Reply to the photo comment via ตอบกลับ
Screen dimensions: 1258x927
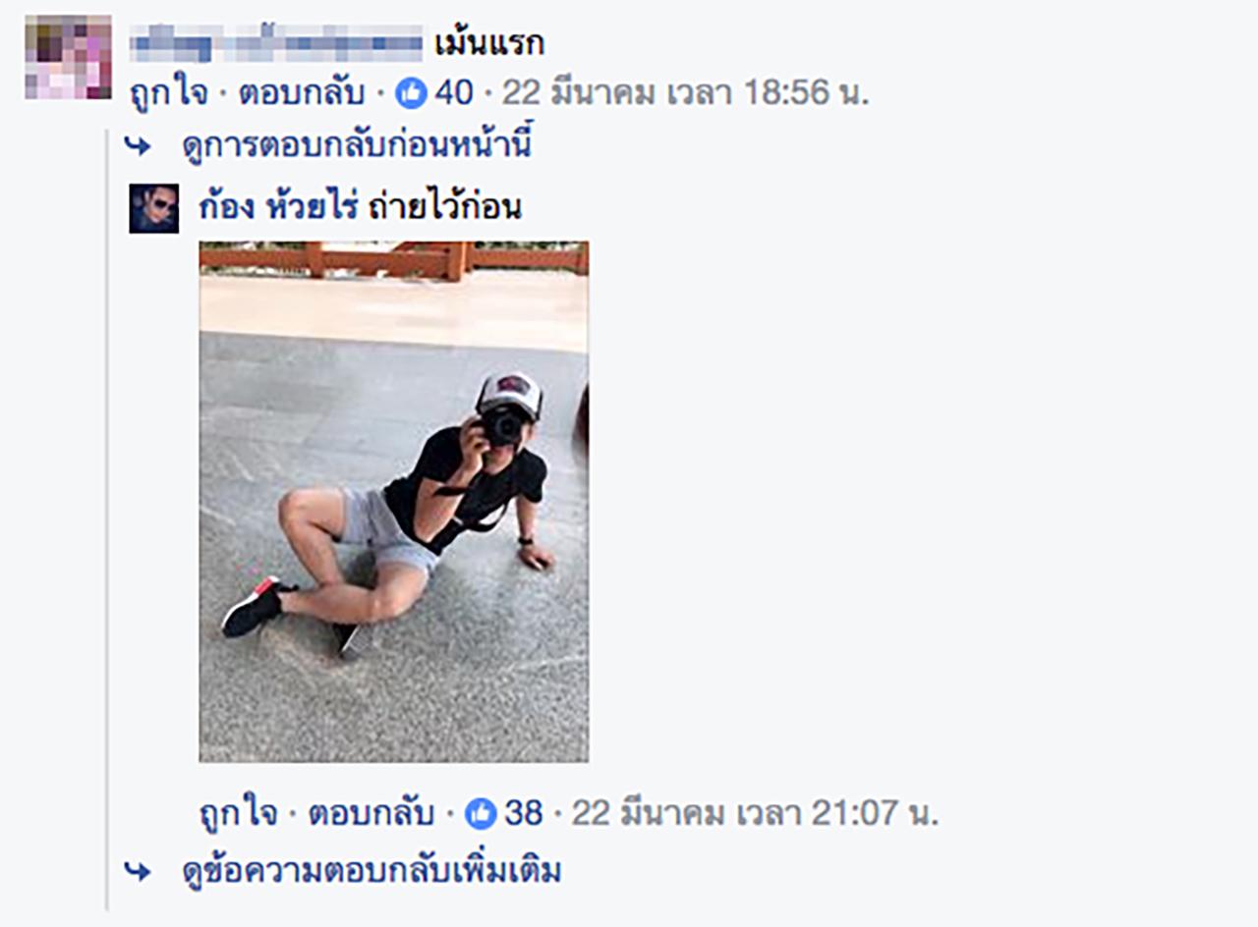click(372, 813)
